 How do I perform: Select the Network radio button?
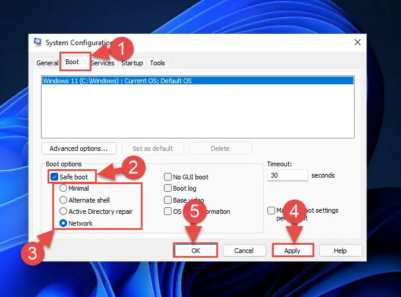(63, 223)
